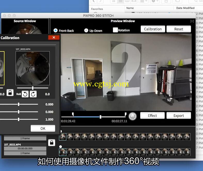Select first frame of lower filmstrip
This screenshot has width=203, height=171.
coord(63,152)
